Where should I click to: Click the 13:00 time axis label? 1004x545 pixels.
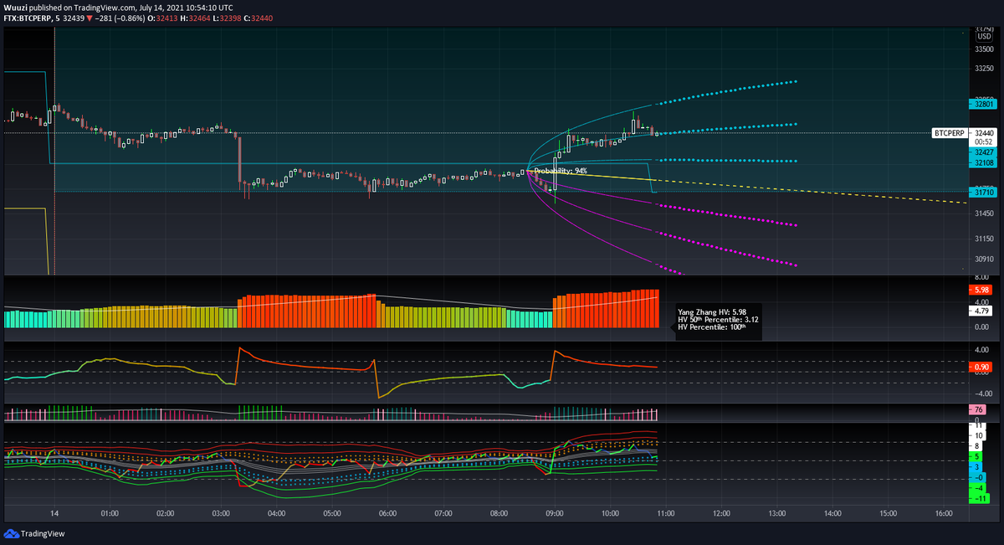pos(777,514)
